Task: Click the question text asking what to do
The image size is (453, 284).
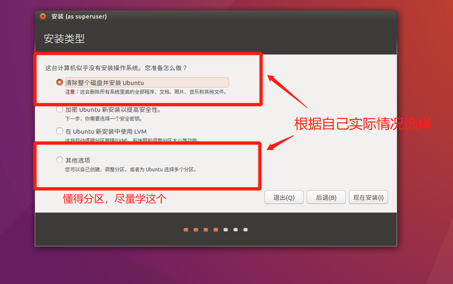Action: 115,68
